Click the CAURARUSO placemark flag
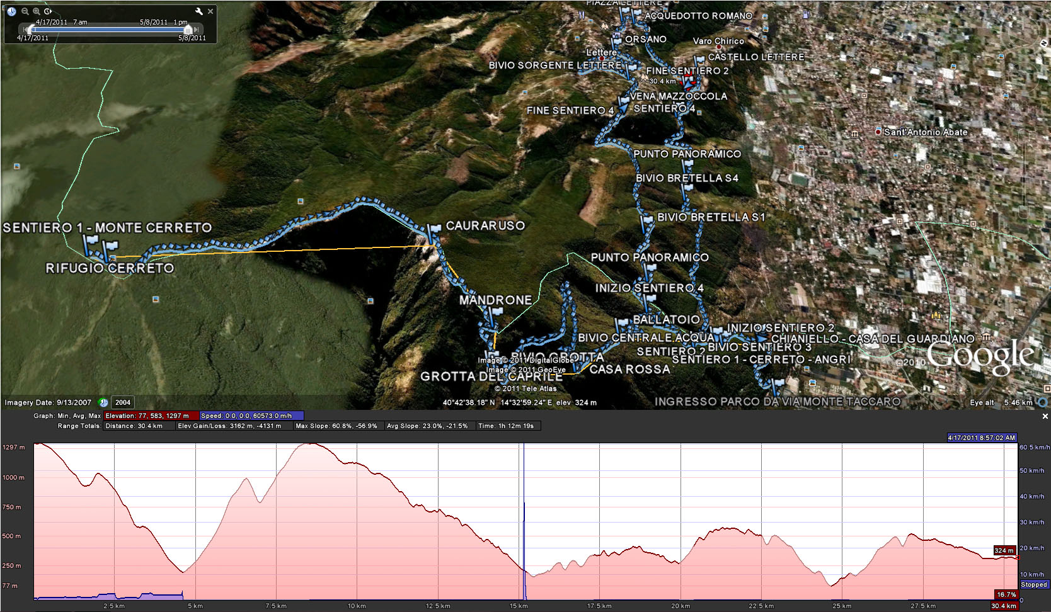Screen dimensions: 1051x612 pyautogui.click(x=434, y=230)
